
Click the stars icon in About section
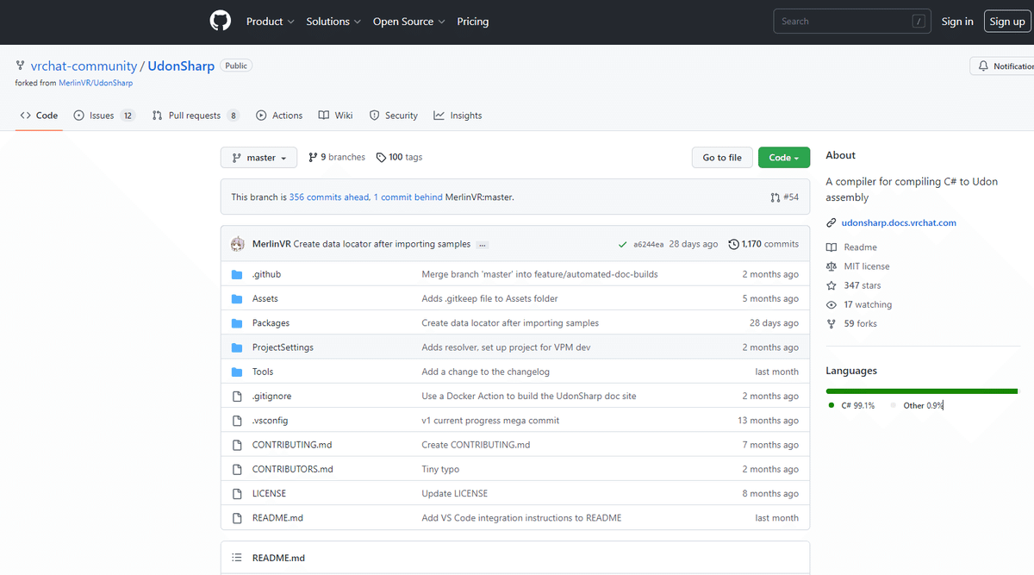[832, 285]
